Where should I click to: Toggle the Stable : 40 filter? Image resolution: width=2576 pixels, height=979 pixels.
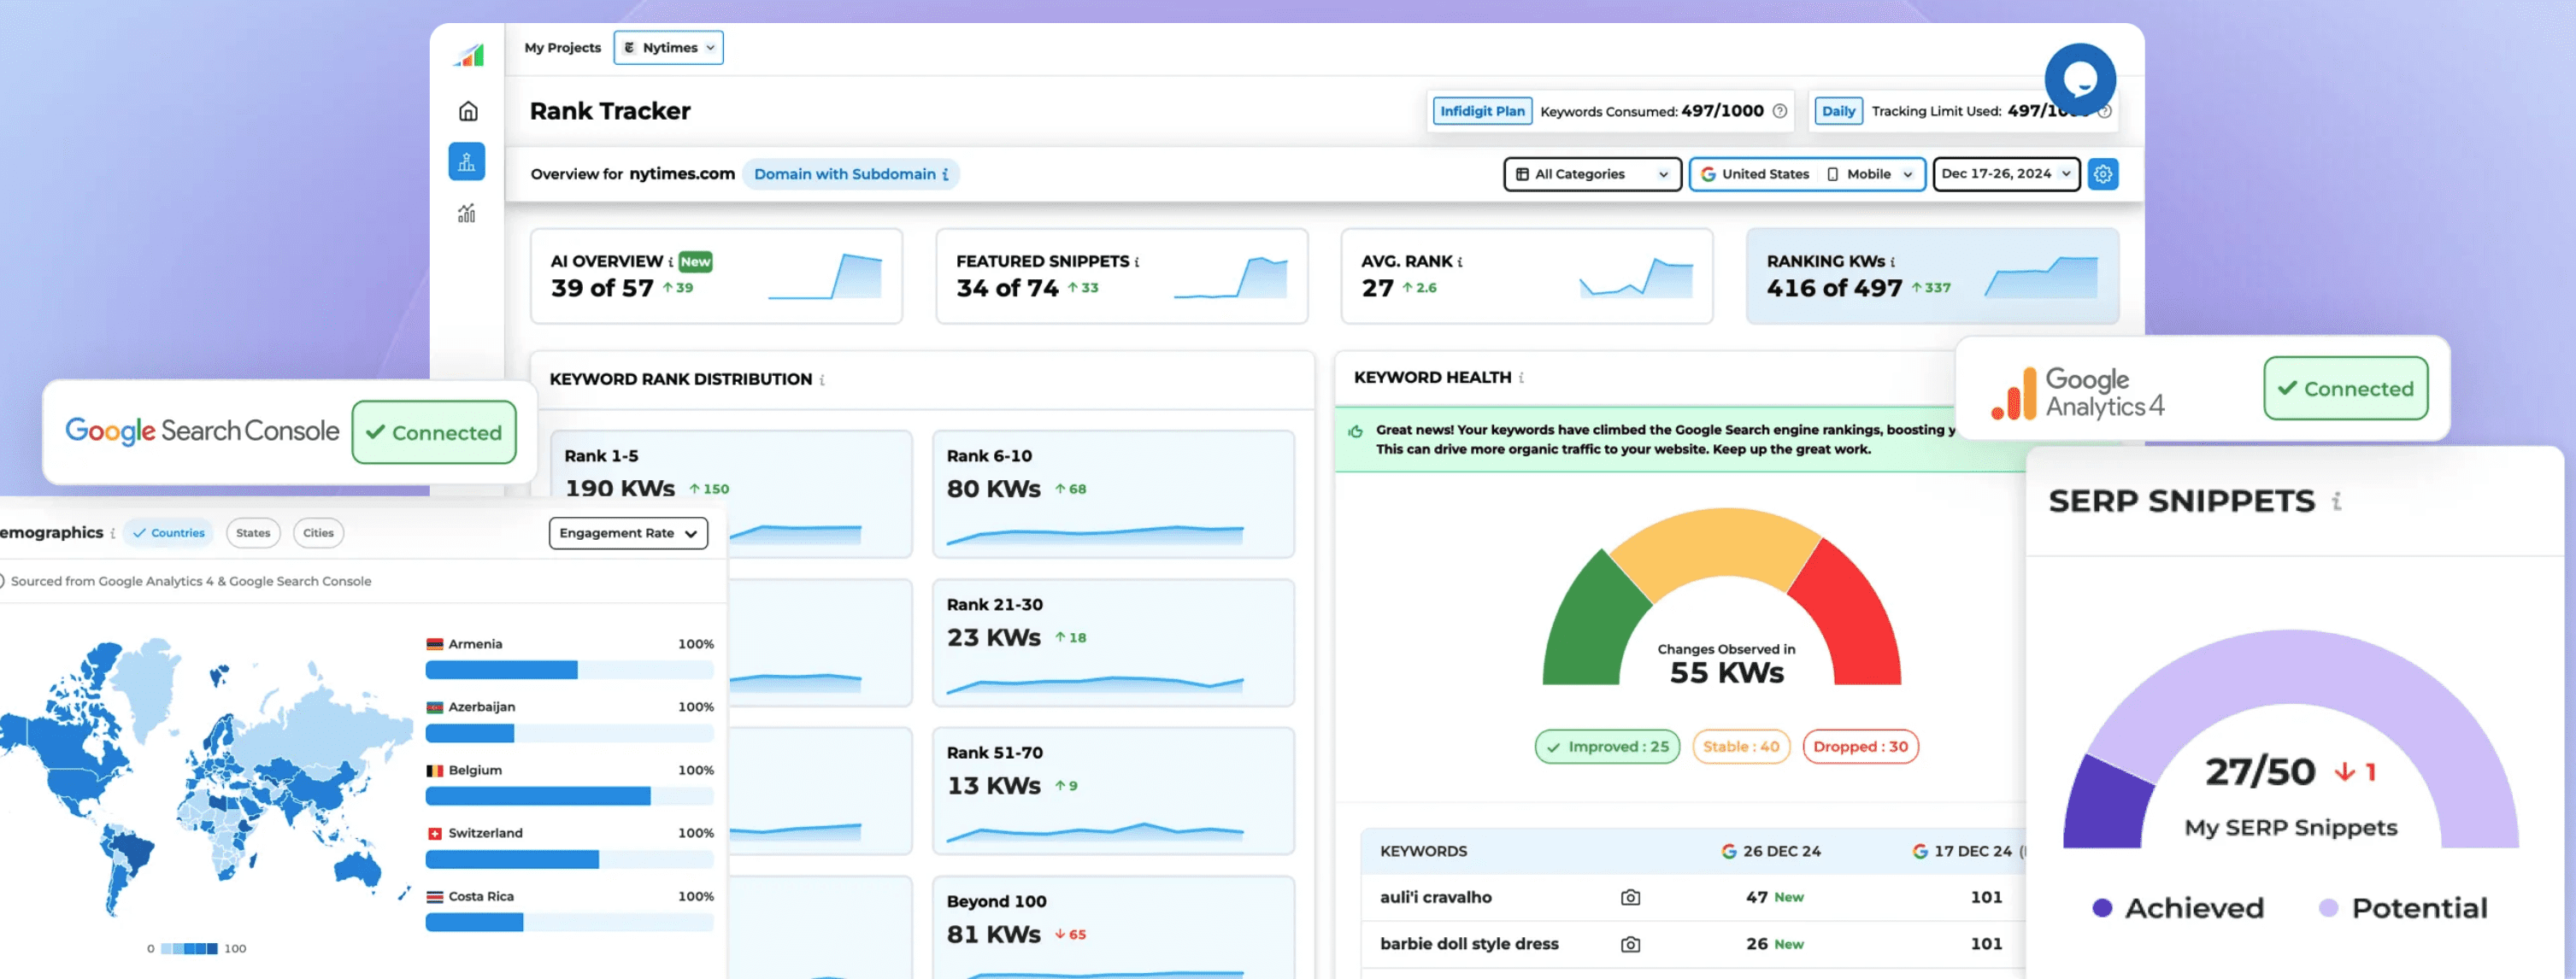pyautogui.click(x=1741, y=747)
